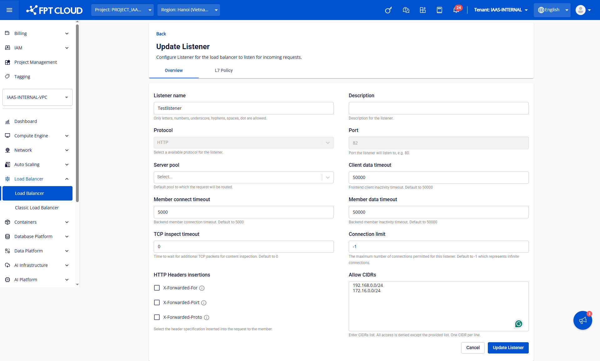Viewport: 600px width, 361px height.
Task: Click the Auto Scaling icon
Action: coord(7,165)
